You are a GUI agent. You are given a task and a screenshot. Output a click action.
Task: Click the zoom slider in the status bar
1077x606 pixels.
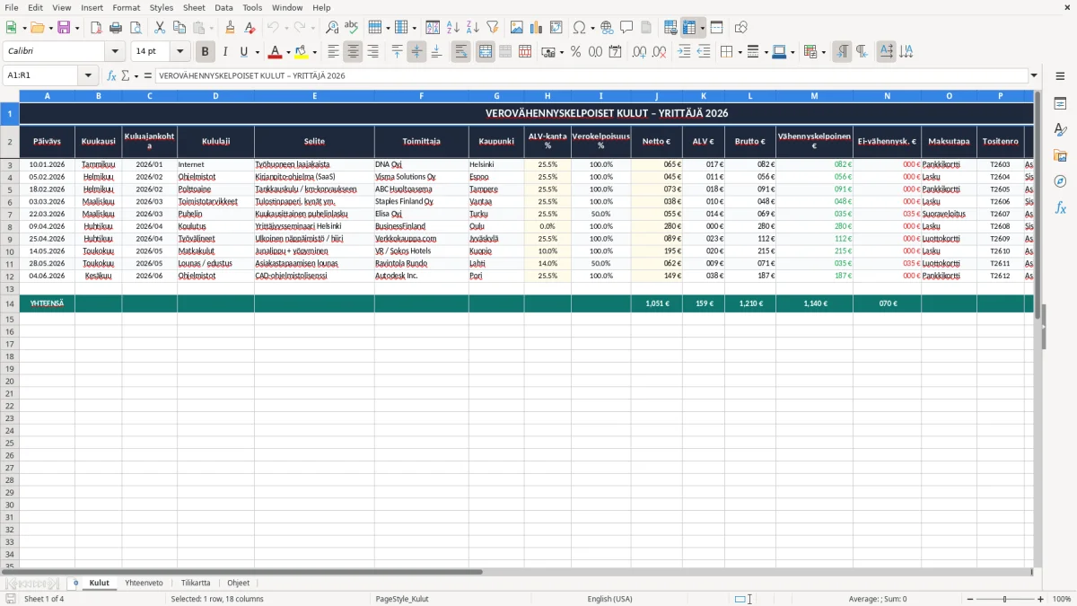(1004, 599)
